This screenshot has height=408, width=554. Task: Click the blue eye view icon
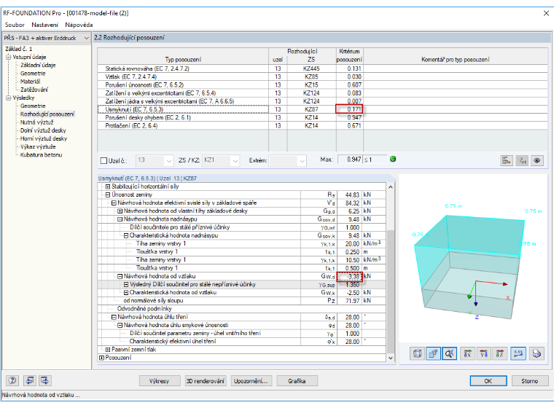coord(537,160)
